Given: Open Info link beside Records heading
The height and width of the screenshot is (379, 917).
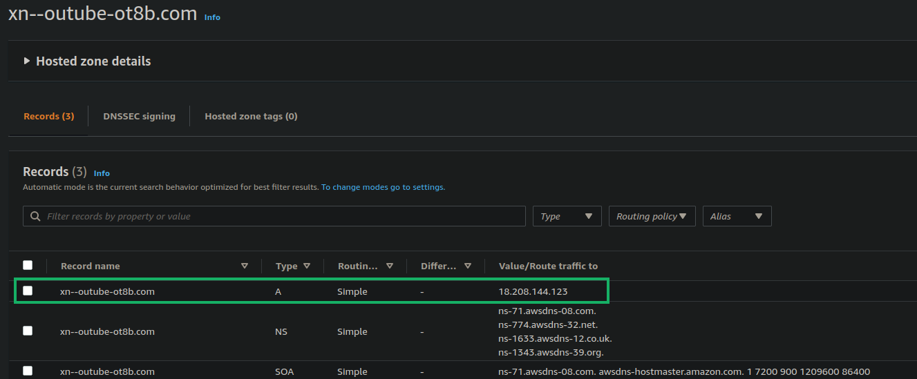Looking at the screenshot, I should click(x=102, y=173).
